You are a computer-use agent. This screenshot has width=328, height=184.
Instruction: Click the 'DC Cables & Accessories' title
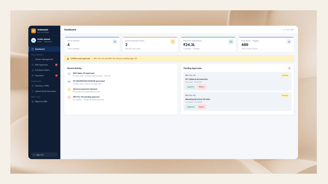pos(196,79)
